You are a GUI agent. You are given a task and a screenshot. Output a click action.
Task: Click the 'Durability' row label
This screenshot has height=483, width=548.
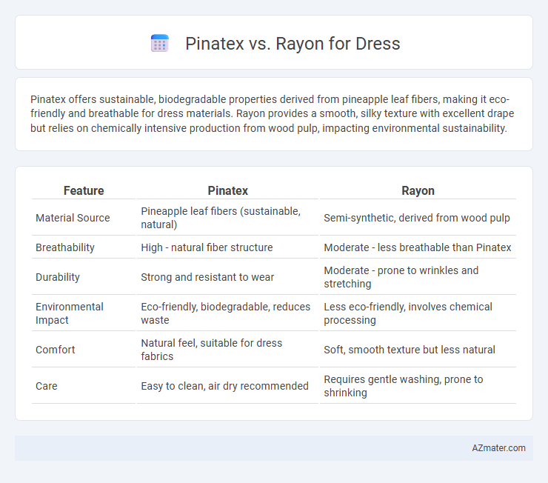58,277
